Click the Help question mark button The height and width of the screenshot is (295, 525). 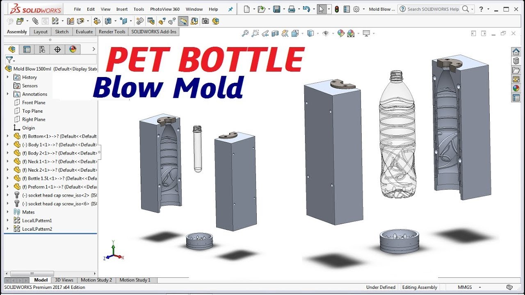point(481,9)
